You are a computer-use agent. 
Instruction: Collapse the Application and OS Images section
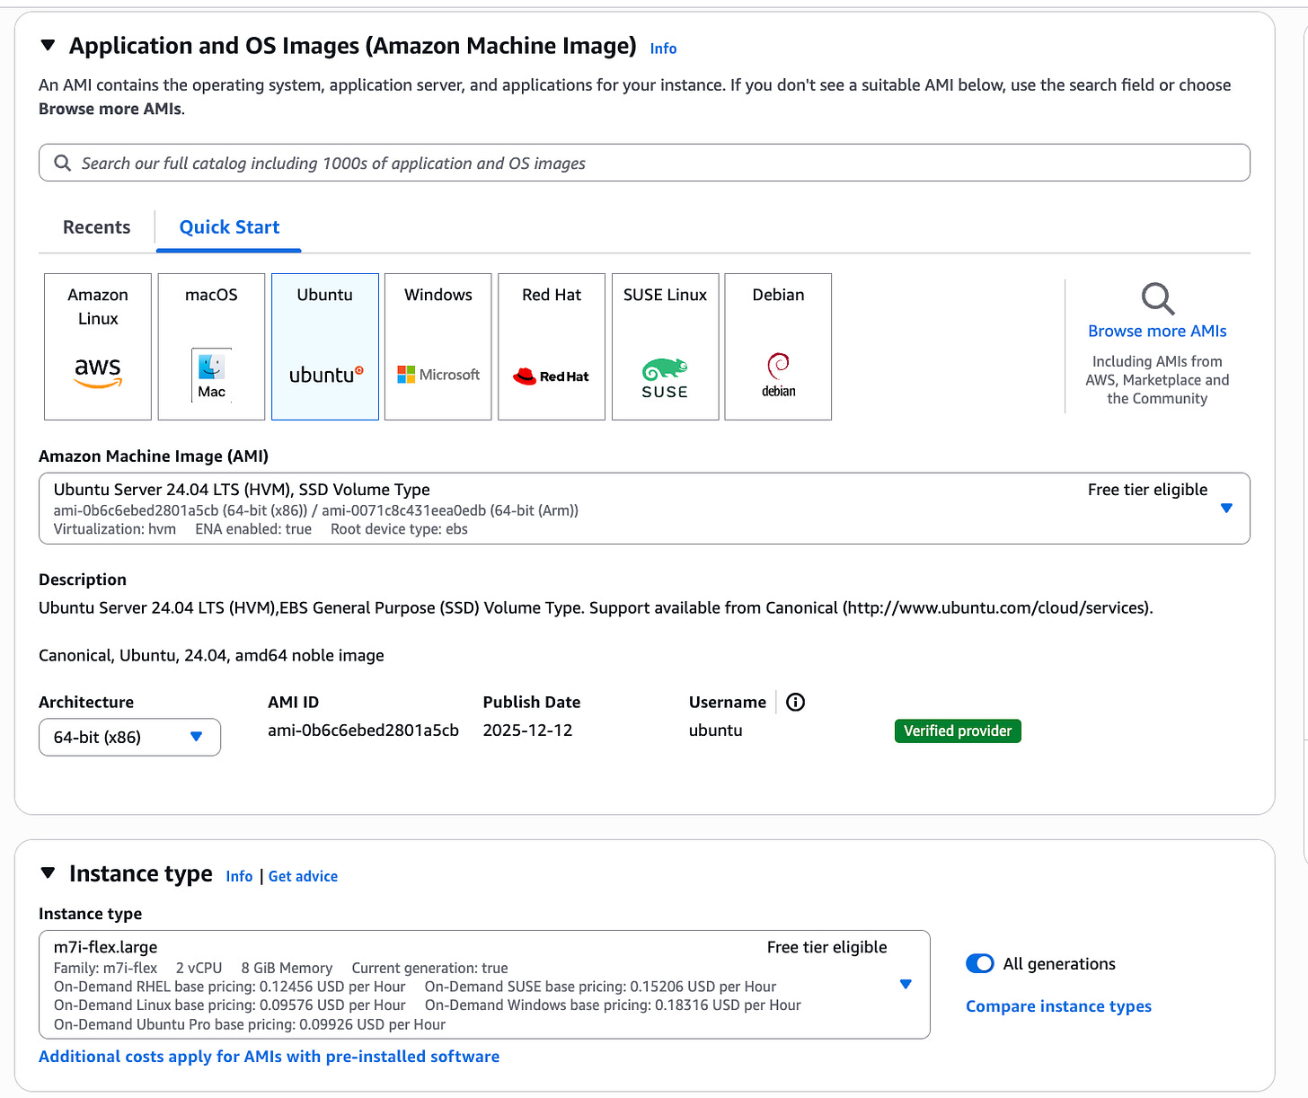pyautogui.click(x=49, y=45)
